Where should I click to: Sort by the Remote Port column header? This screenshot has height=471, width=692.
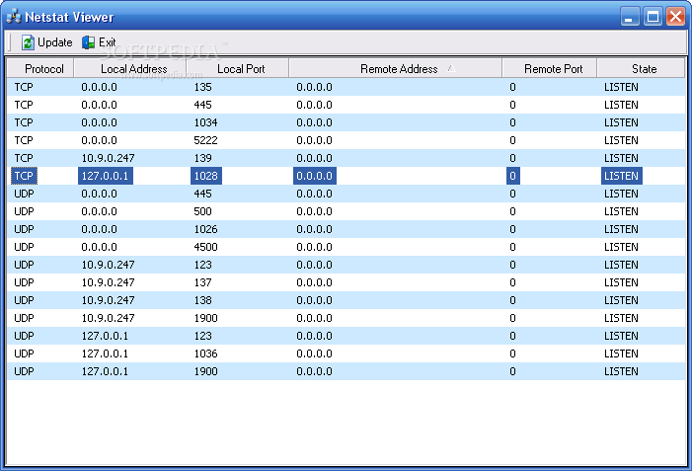(x=550, y=69)
